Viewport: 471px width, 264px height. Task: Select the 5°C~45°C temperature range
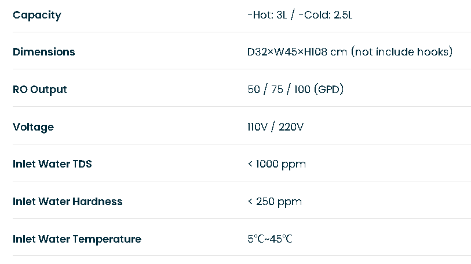click(270, 239)
